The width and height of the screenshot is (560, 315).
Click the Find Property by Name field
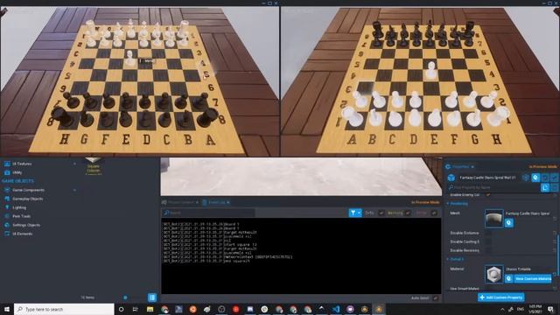click(x=493, y=187)
